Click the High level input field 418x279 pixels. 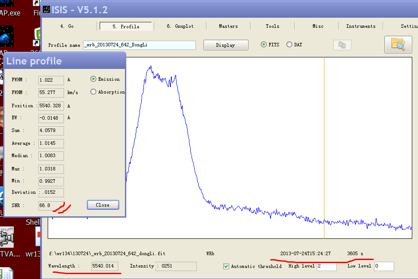point(326,266)
